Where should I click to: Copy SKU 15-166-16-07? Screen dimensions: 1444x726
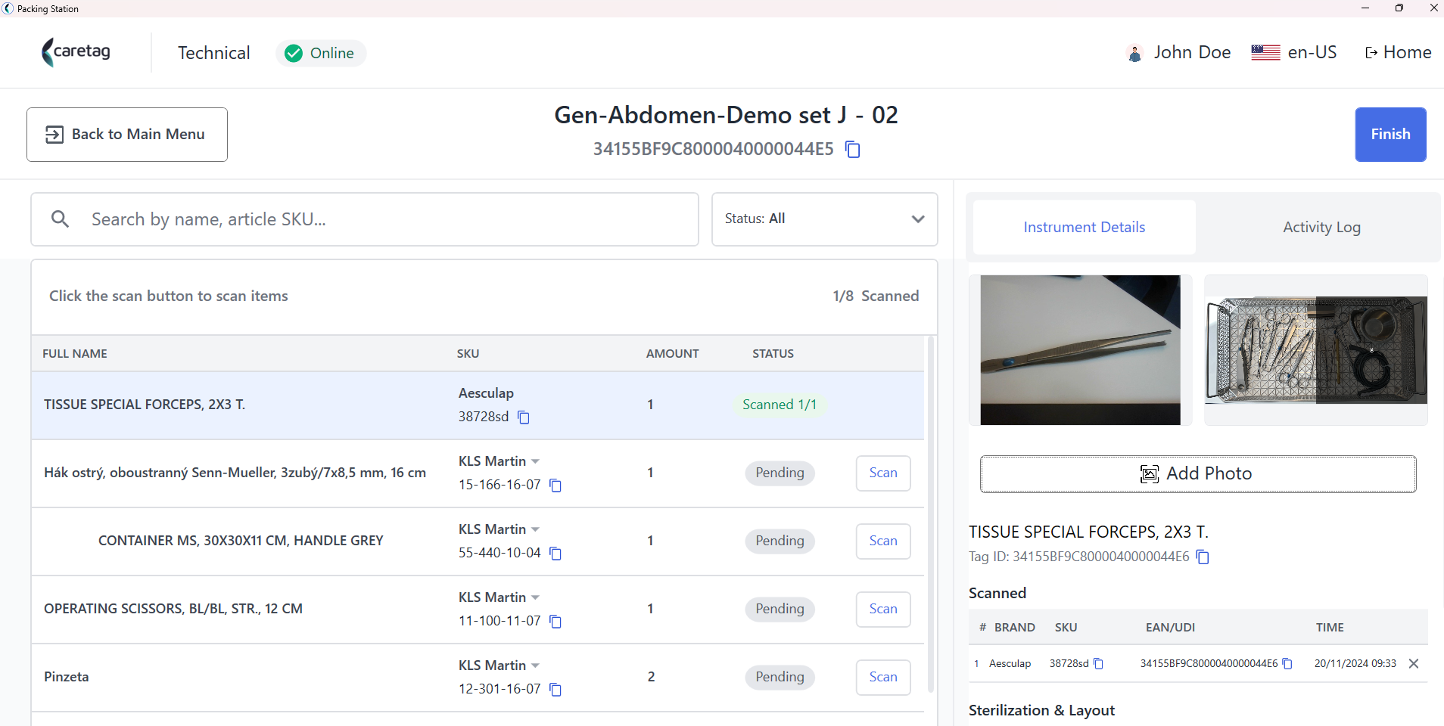coord(556,485)
